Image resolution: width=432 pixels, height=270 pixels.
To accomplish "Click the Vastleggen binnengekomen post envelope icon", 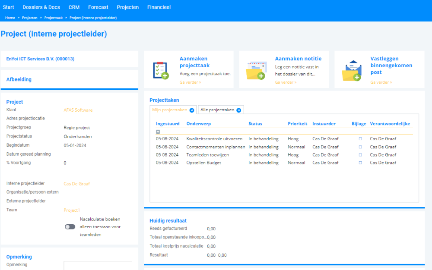I will [x=352, y=71].
